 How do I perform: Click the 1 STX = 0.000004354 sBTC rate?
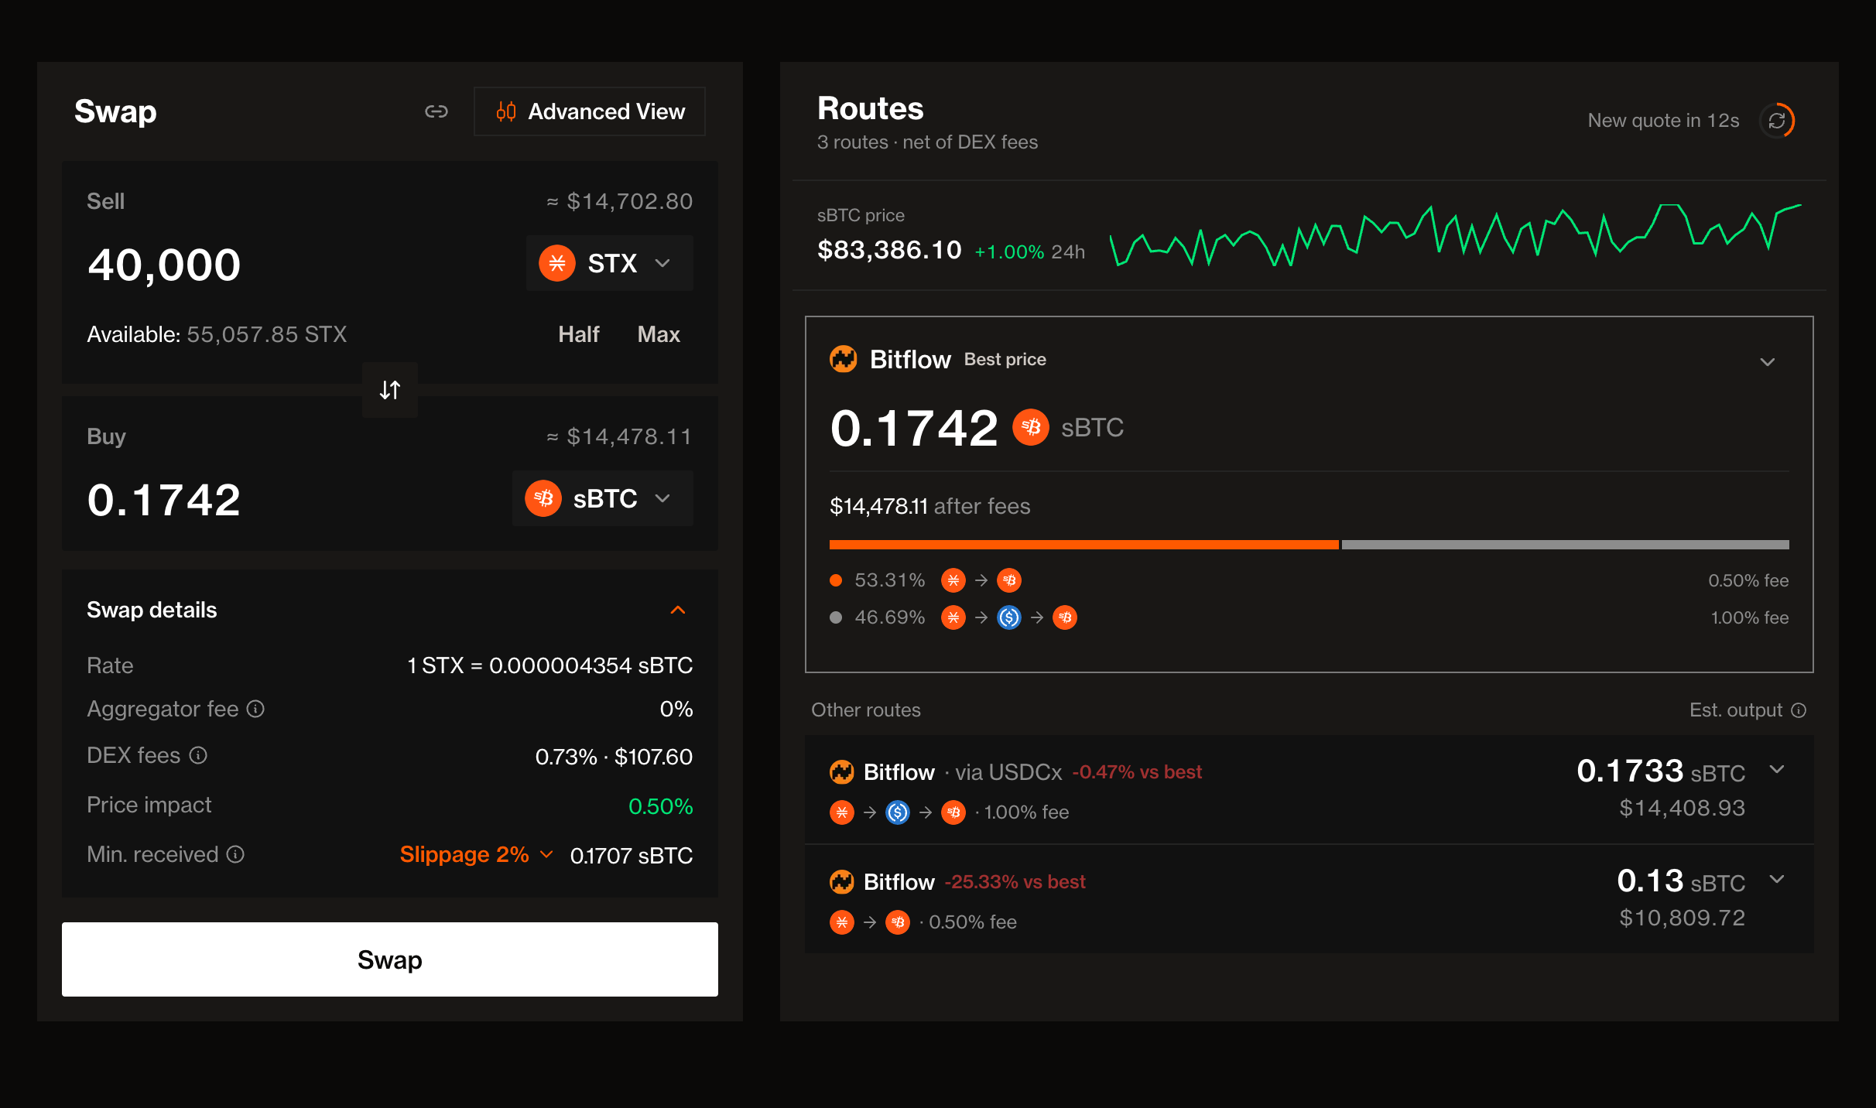pos(549,665)
